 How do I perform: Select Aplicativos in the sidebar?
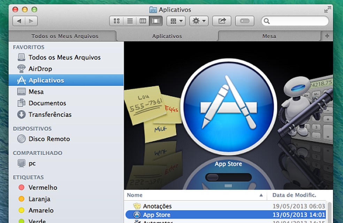pyautogui.click(x=66, y=80)
